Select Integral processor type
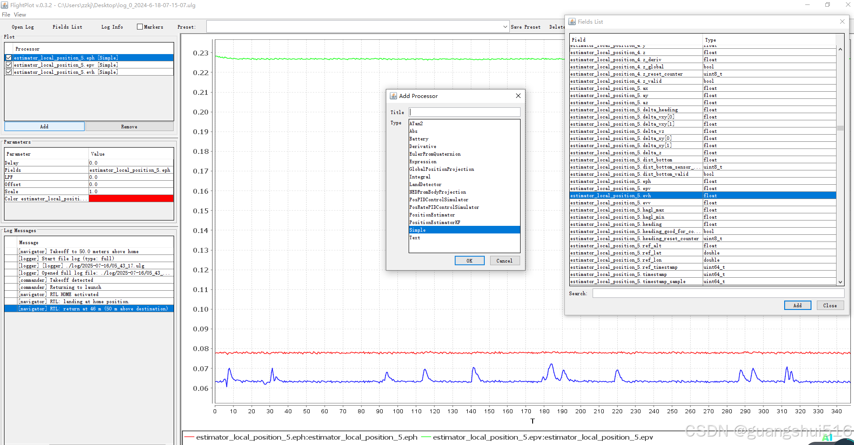 [x=464, y=177]
